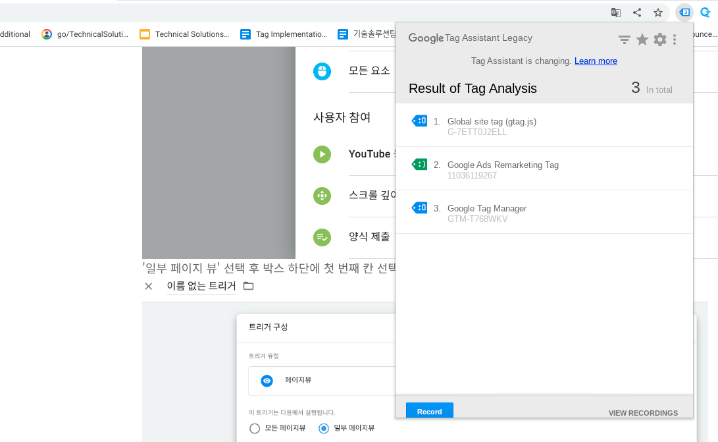Open the Global site tag (gtag.js) result
The height and width of the screenshot is (442, 718).
coord(544,125)
